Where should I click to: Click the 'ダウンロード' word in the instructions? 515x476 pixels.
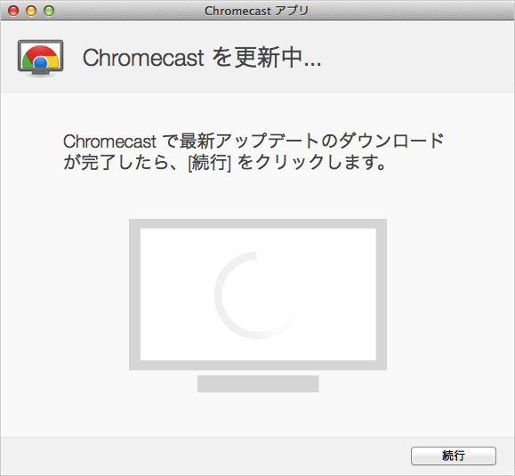tap(390, 141)
